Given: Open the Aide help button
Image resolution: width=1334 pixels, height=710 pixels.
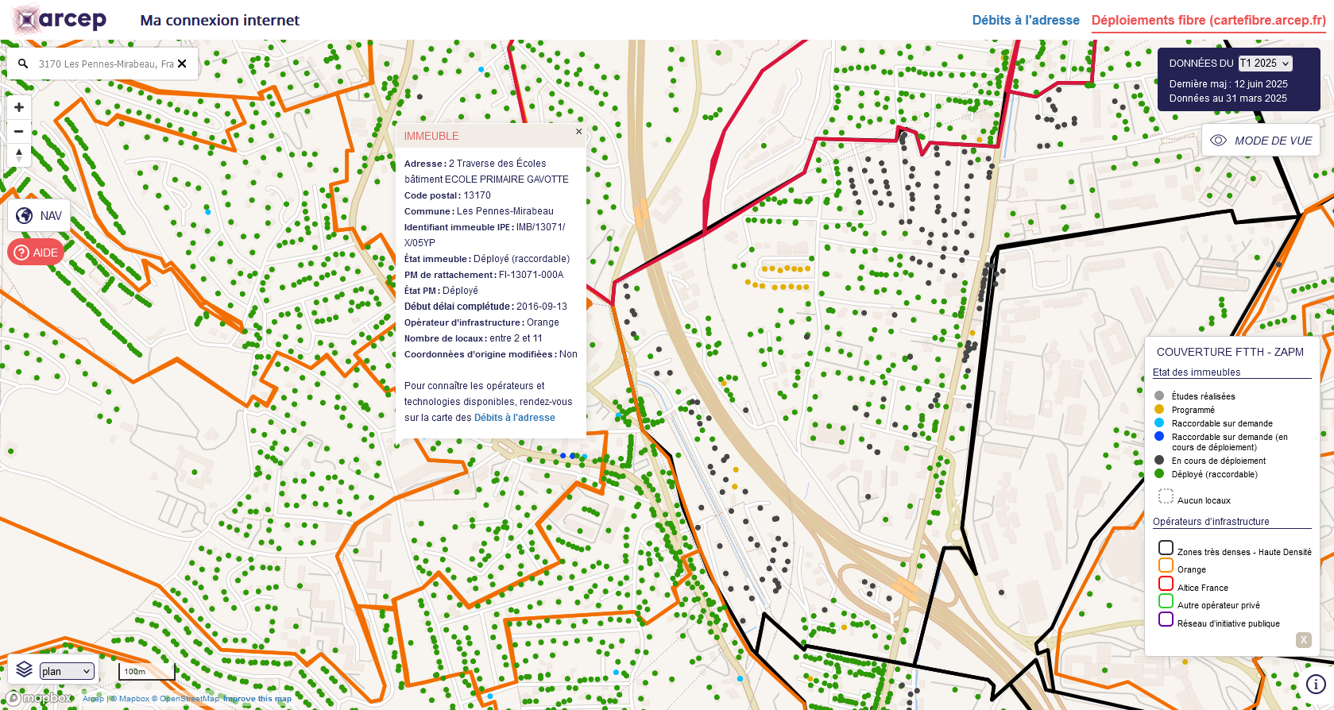Looking at the screenshot, I should point(36,253).
